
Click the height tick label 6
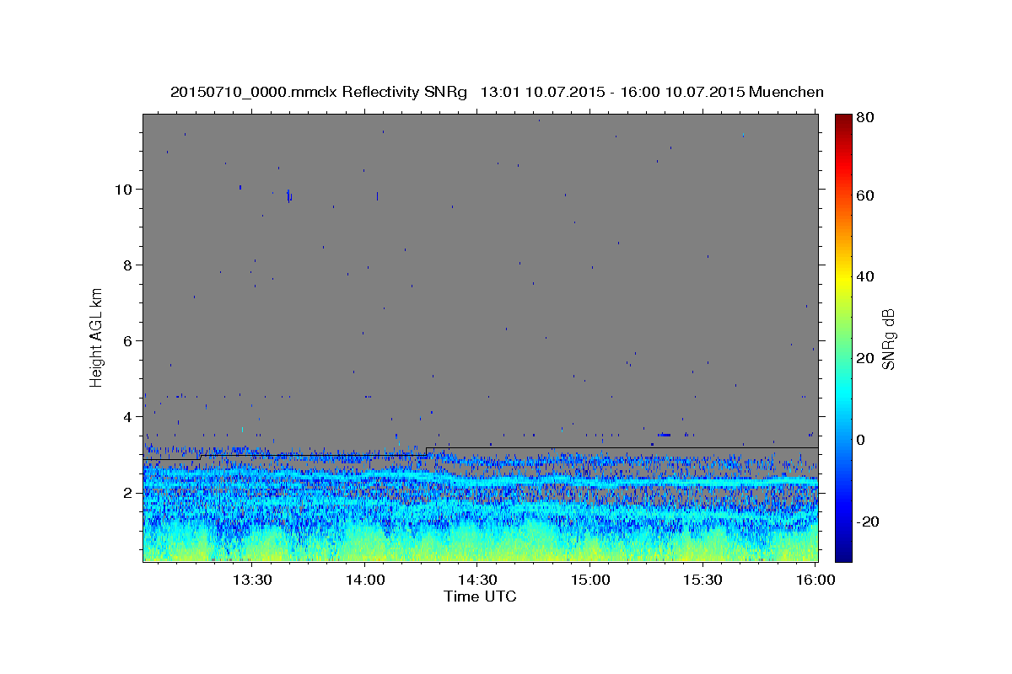point(130,340)
